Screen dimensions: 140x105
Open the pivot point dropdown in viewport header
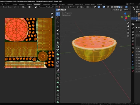coord(78,7)
